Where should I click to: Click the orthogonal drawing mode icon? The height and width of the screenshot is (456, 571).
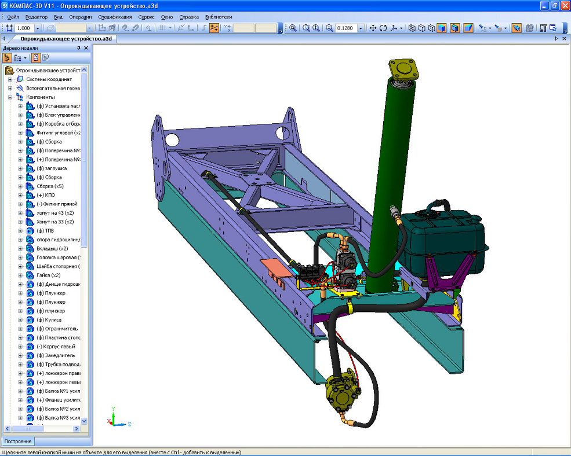[203, 28]
